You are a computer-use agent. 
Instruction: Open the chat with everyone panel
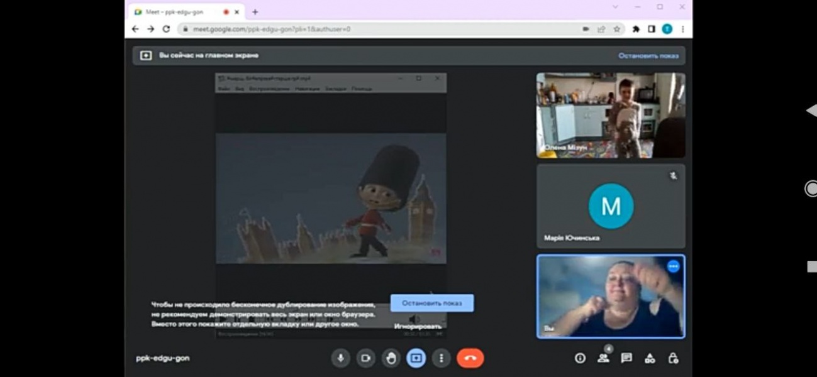click(x=626, y=358)
